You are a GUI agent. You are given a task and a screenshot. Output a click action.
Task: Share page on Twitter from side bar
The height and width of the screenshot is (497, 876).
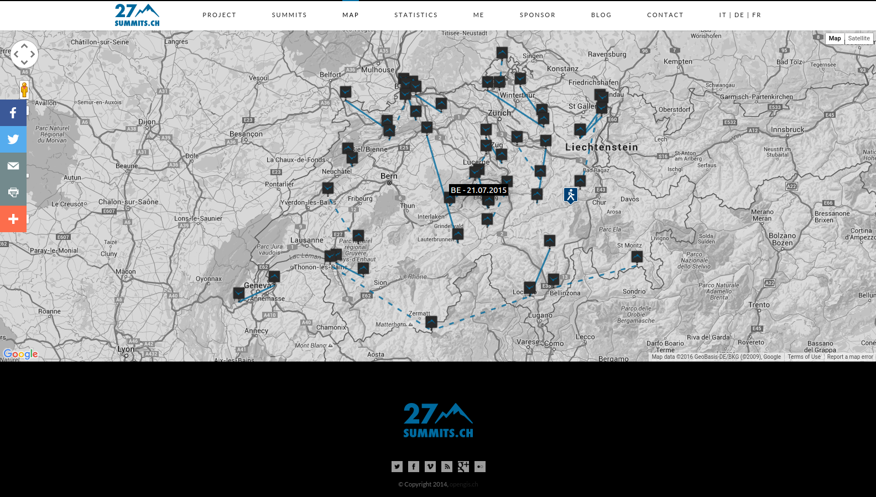(x=13, y=139)
